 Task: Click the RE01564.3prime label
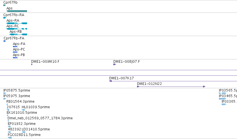20,102
